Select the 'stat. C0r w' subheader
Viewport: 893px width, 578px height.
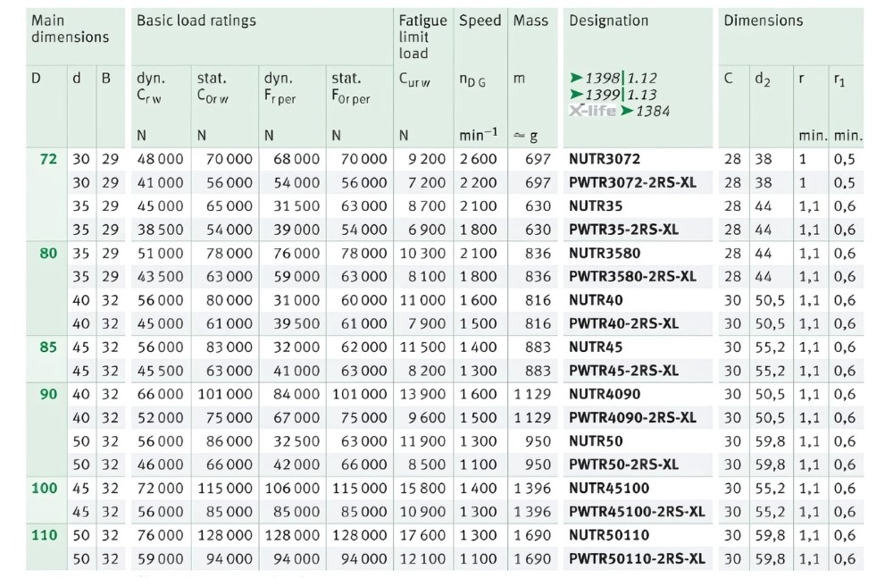(213, 88)
